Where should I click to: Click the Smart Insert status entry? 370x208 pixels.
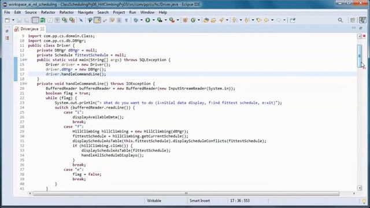[199, 200]
